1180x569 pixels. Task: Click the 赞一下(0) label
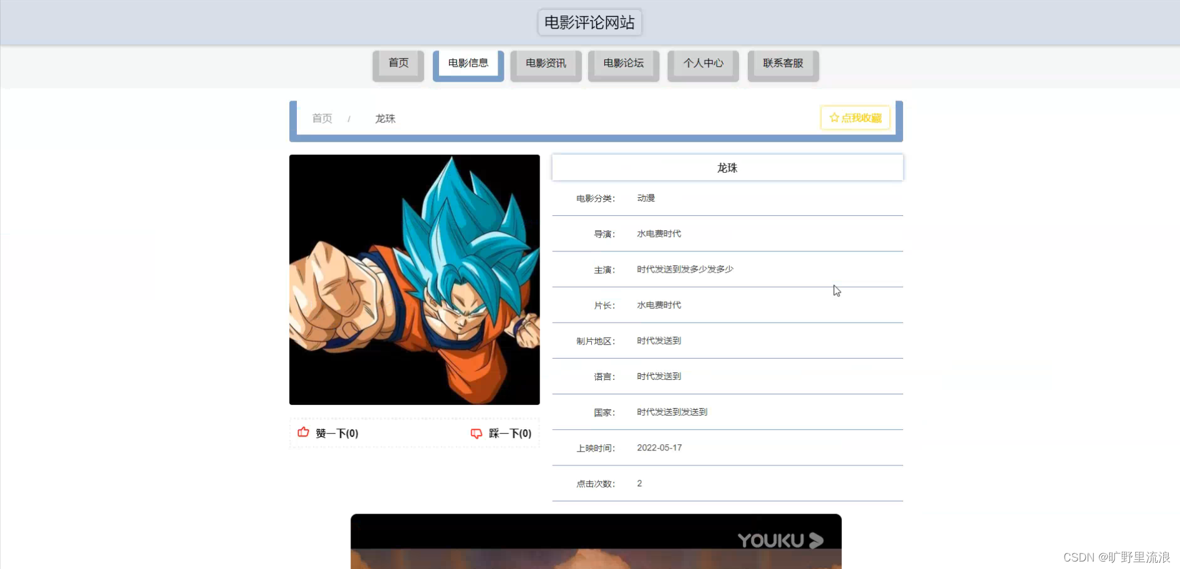tap(337, 433)
